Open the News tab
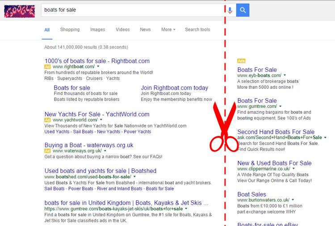The height and width of the screenshot is (226, 335). coord(145,29)
